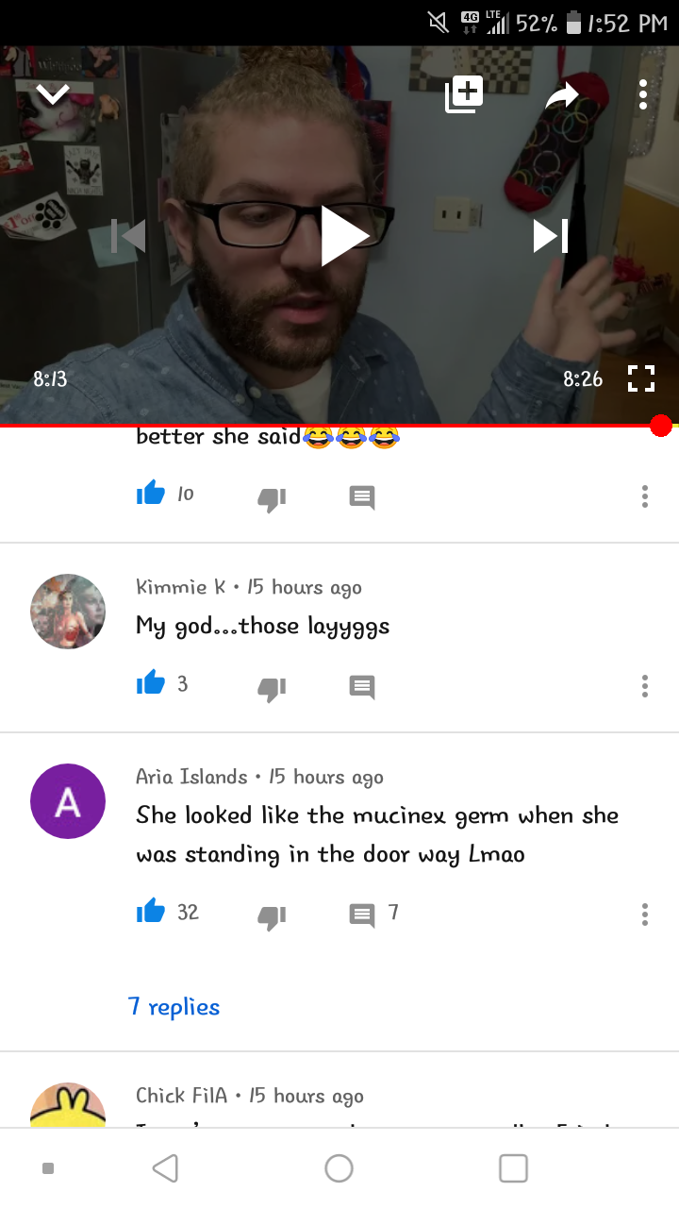Image resolution: width=679 pixels, height=1208 pixels.
Task: Like Aria Islands' comment
Action: tap(151, 912)
